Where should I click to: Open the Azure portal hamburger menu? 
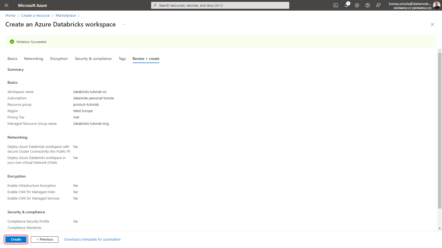coord(6,5)
